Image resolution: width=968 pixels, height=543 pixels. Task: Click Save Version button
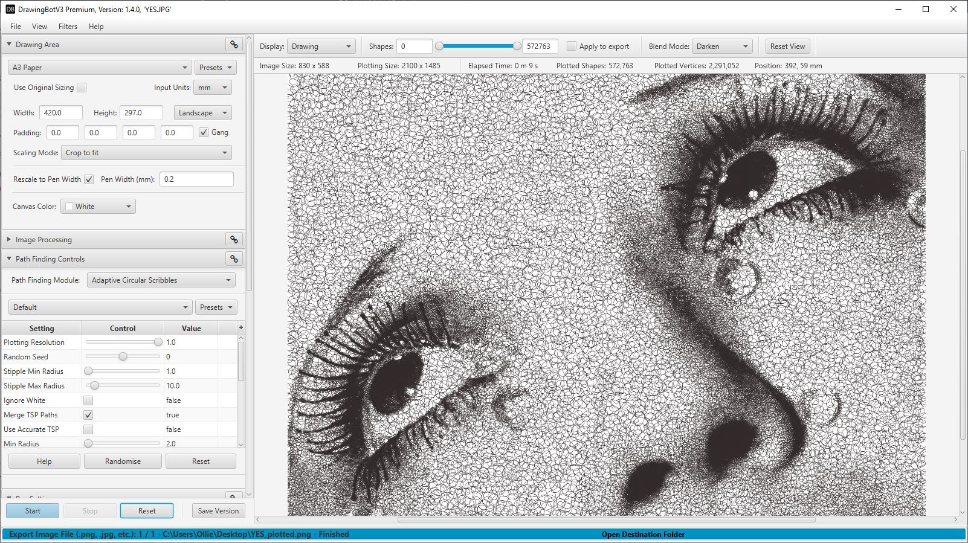(x=218, y=511)
